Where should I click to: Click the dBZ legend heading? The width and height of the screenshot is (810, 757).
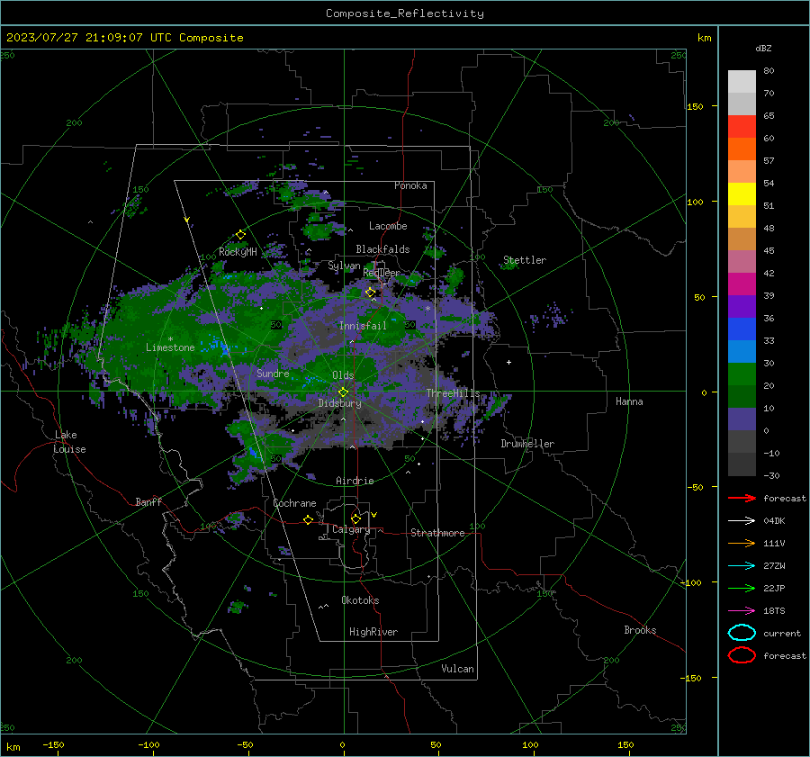763,48
